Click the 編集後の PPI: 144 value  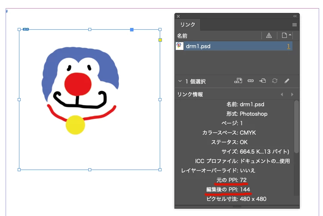click(228, 189)
